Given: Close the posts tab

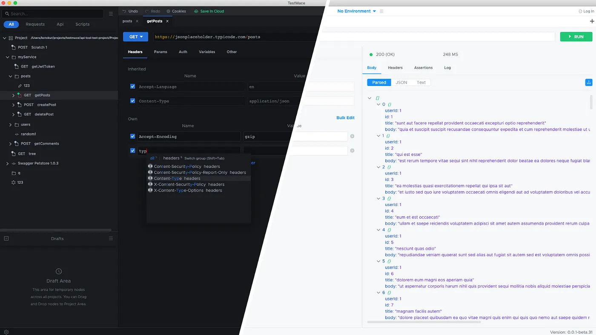Looking at the screenshot, I should click(x=137, y=21).
